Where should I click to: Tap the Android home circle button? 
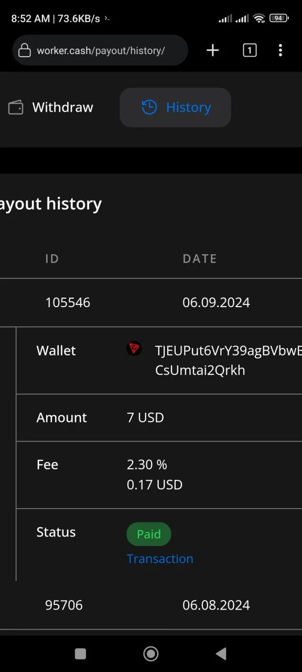(151, 654)
